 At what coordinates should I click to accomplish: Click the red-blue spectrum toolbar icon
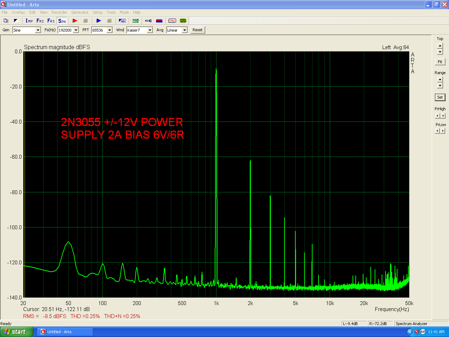pyautogui.click(x=159, y=21)
